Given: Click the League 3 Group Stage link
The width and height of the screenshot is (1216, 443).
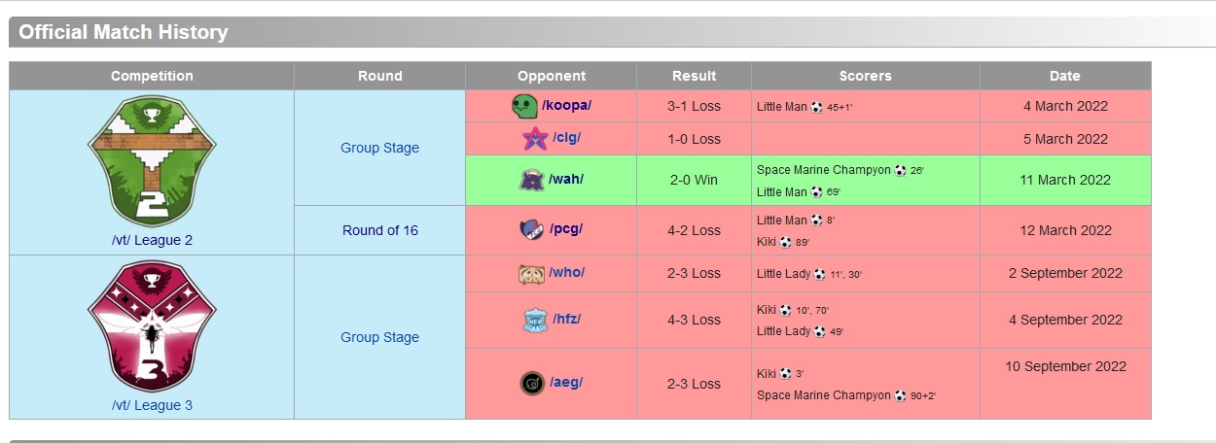Looking at the screenshot, I should coord(379,337).
